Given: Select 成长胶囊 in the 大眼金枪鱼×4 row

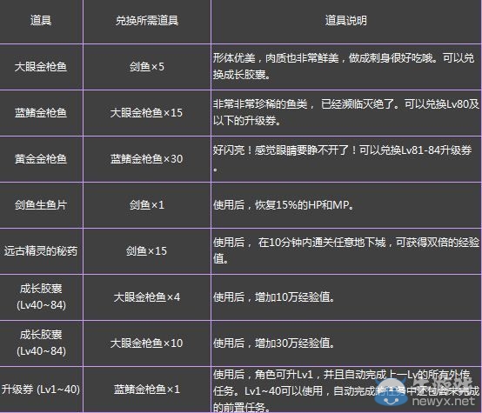Looking at the screenshot, I should [x=41, y=296].
